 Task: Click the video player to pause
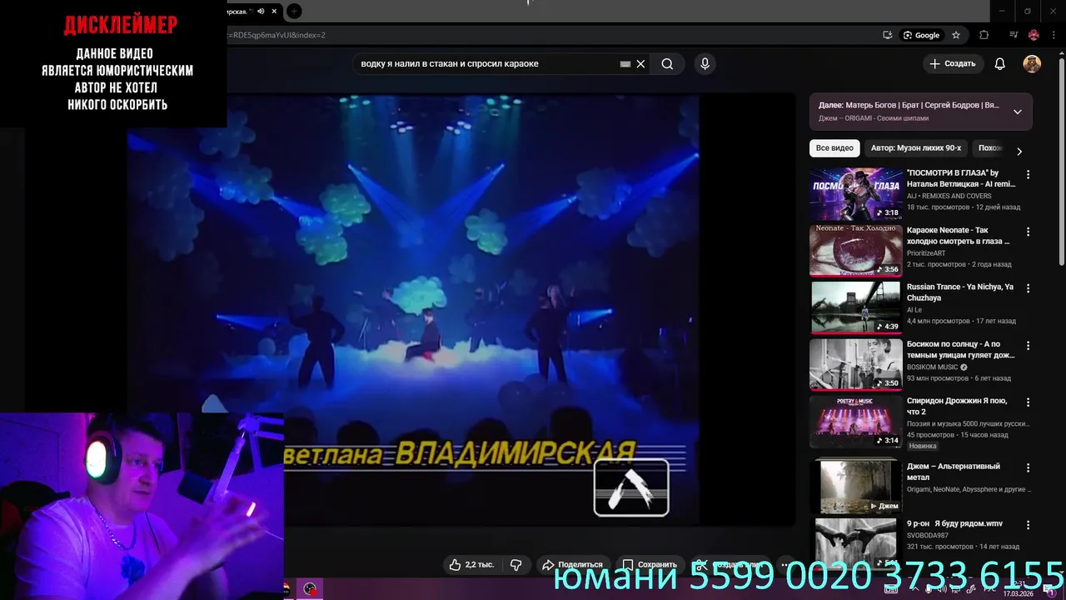pos(413,308)
